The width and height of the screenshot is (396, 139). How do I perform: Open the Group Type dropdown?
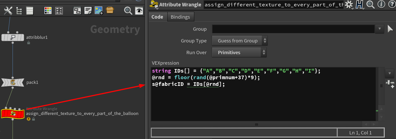[239, 41]
